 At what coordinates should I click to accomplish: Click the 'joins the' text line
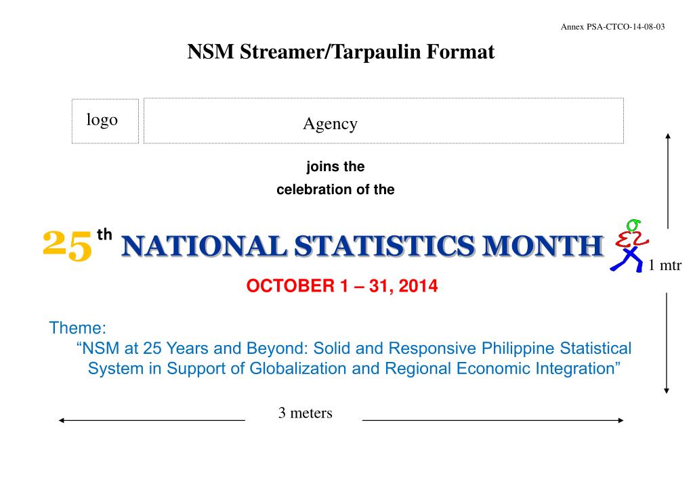coord(335,166)
